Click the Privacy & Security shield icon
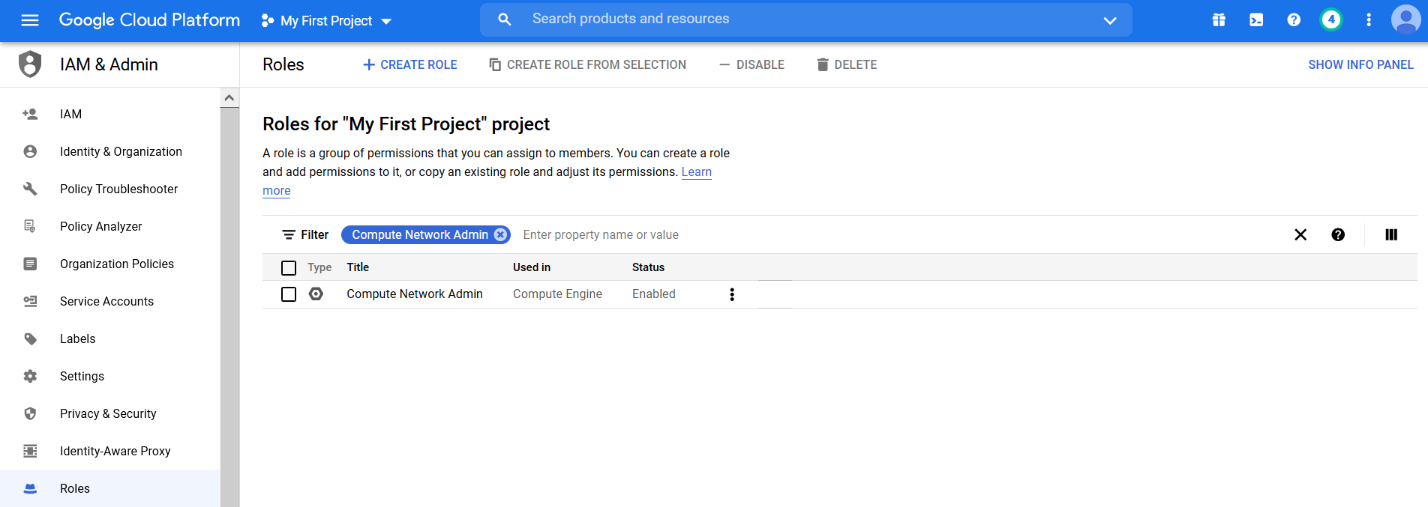1428x507 pixels. (30, 413)
